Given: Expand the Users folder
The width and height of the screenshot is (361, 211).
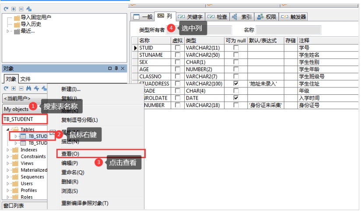Looking at the screenshot, I should point(8,183).
